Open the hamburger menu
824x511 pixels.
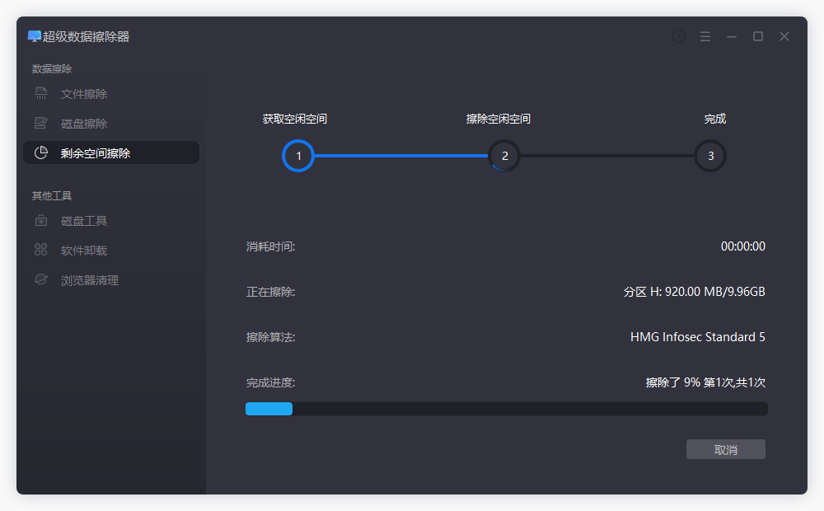705,36
